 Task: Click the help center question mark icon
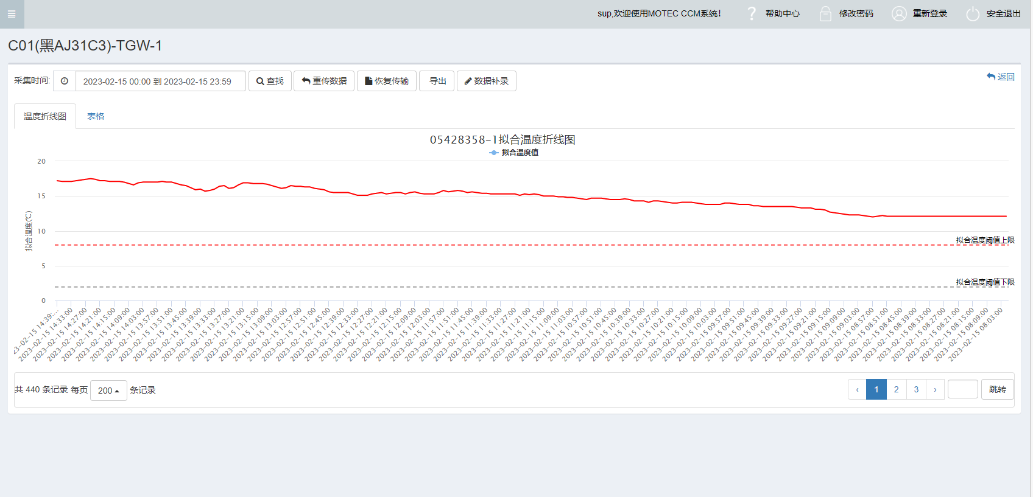coord(752,13)
